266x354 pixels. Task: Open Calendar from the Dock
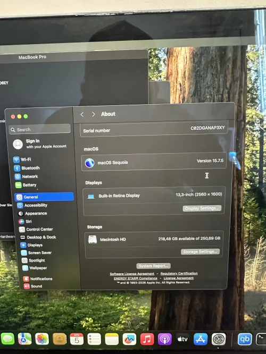(x=77, y=339)
